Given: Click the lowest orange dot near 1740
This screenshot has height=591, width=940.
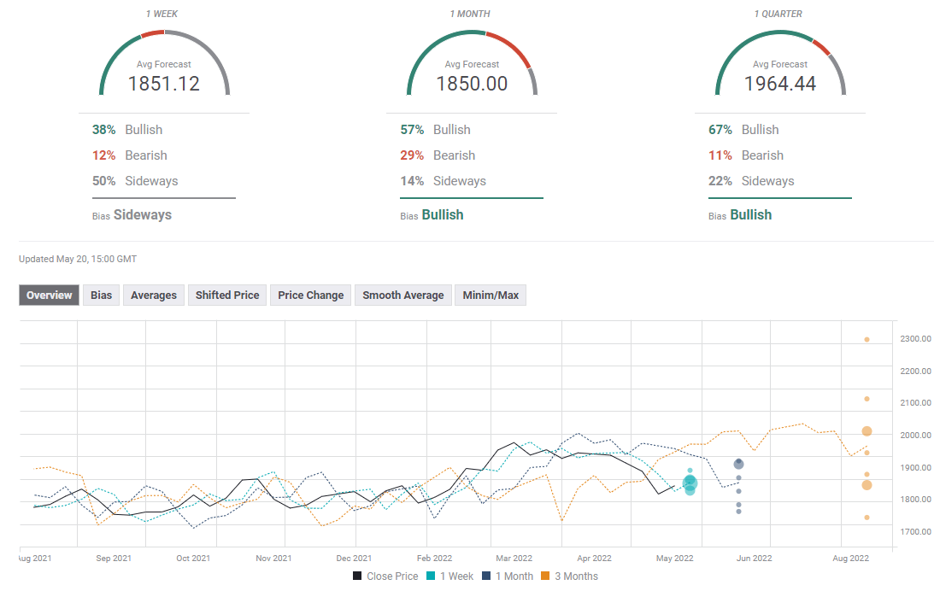Looking at the screenshot, I should pyautogui.click(x=867, y=518).
